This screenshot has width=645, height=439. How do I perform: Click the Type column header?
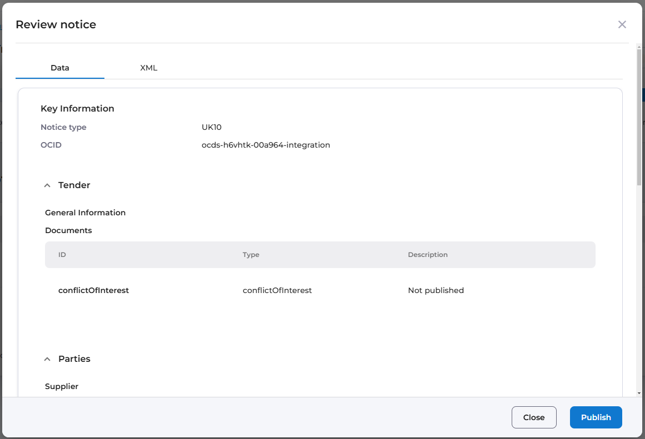click(251, 255)
